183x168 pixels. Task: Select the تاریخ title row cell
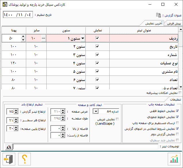[144, 47]
